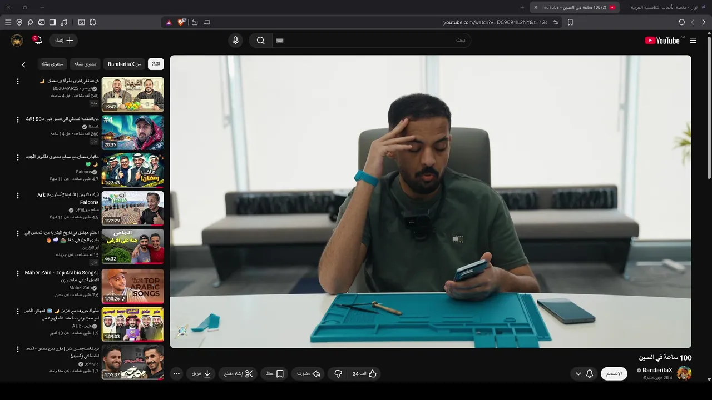Image resolution: width=712 pixels, height=400 pixels.
Task: Open the browser extensions puzzle icon
Action: click(93, 22)
